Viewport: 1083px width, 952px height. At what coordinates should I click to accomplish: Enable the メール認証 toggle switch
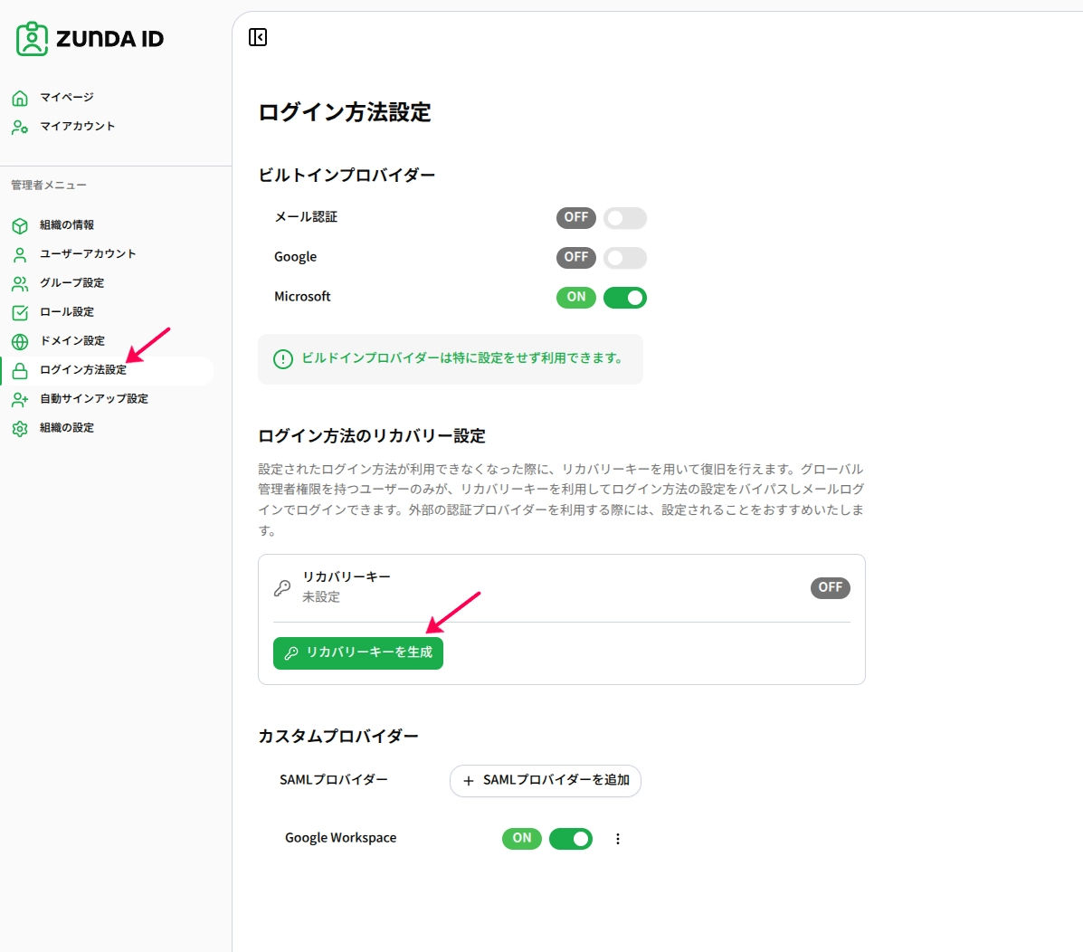tap(625, 217)
